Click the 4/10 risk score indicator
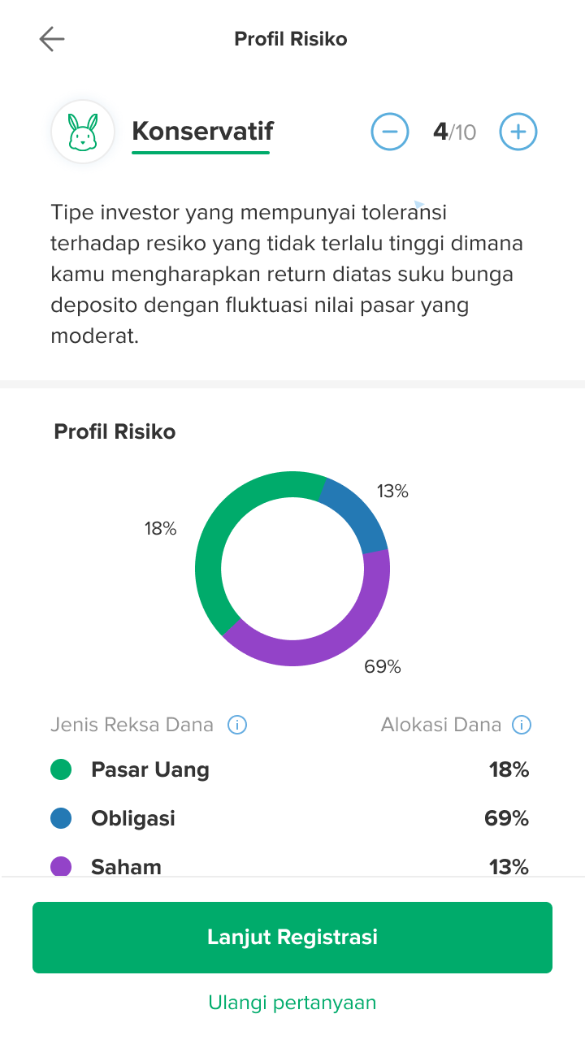The height and width of the screenshot is (1040, 585). (x=454, y=131)
